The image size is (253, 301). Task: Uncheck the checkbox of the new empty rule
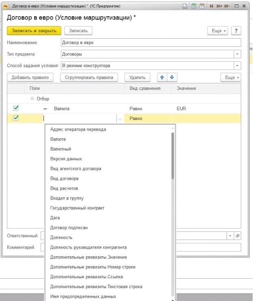point(16,118)
